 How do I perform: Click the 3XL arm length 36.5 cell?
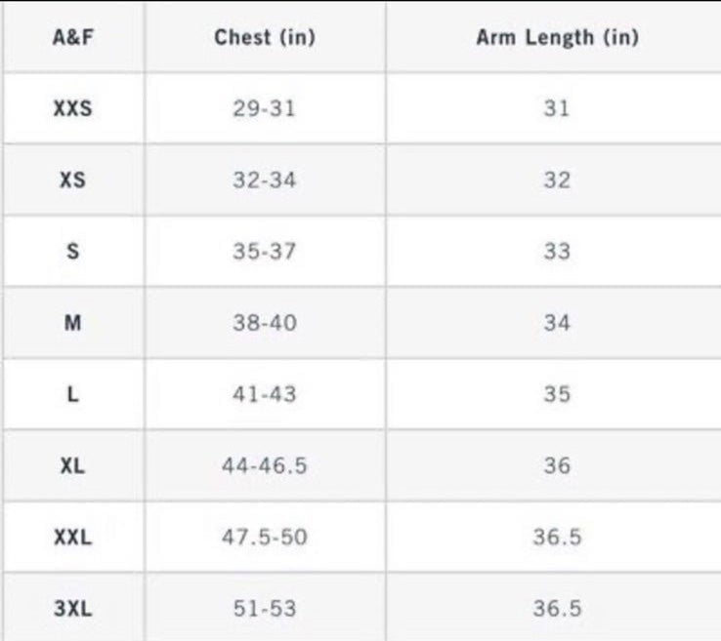click(x=557, y=609)
